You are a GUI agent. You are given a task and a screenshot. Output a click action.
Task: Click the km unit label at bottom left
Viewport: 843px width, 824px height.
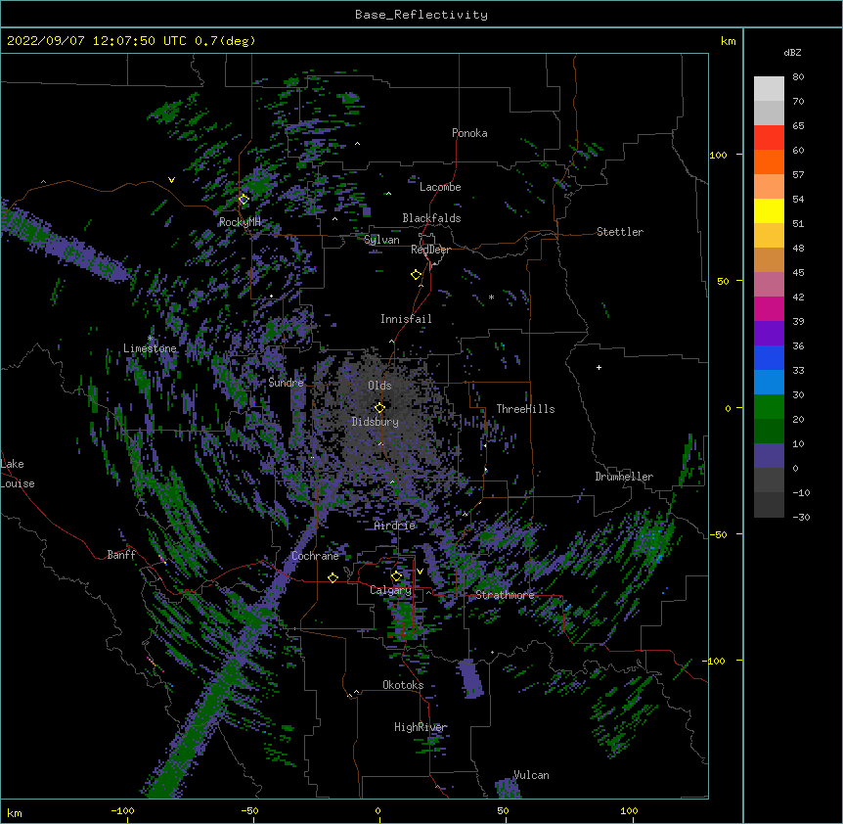[x=14, y=812]
